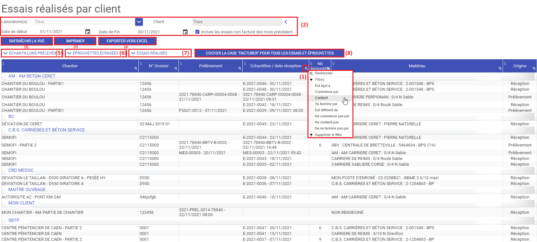Click the search icon in N° Dossier column

pyautogui.click(x=176, y=69)
